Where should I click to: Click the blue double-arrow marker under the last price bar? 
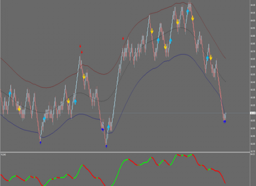point(225,121)
